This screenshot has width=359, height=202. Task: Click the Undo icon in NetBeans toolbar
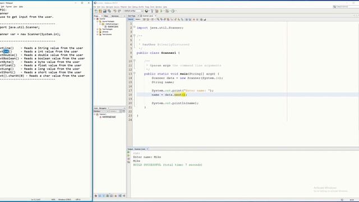coord(115,11)
